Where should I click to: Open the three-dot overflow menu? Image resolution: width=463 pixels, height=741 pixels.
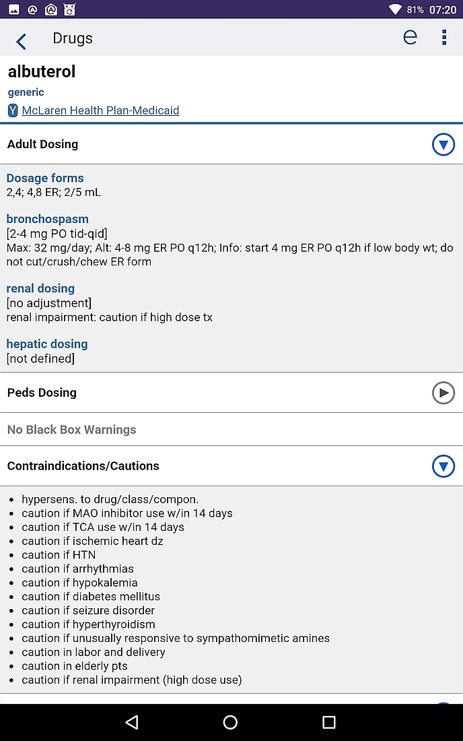click(x=443, y=37)
